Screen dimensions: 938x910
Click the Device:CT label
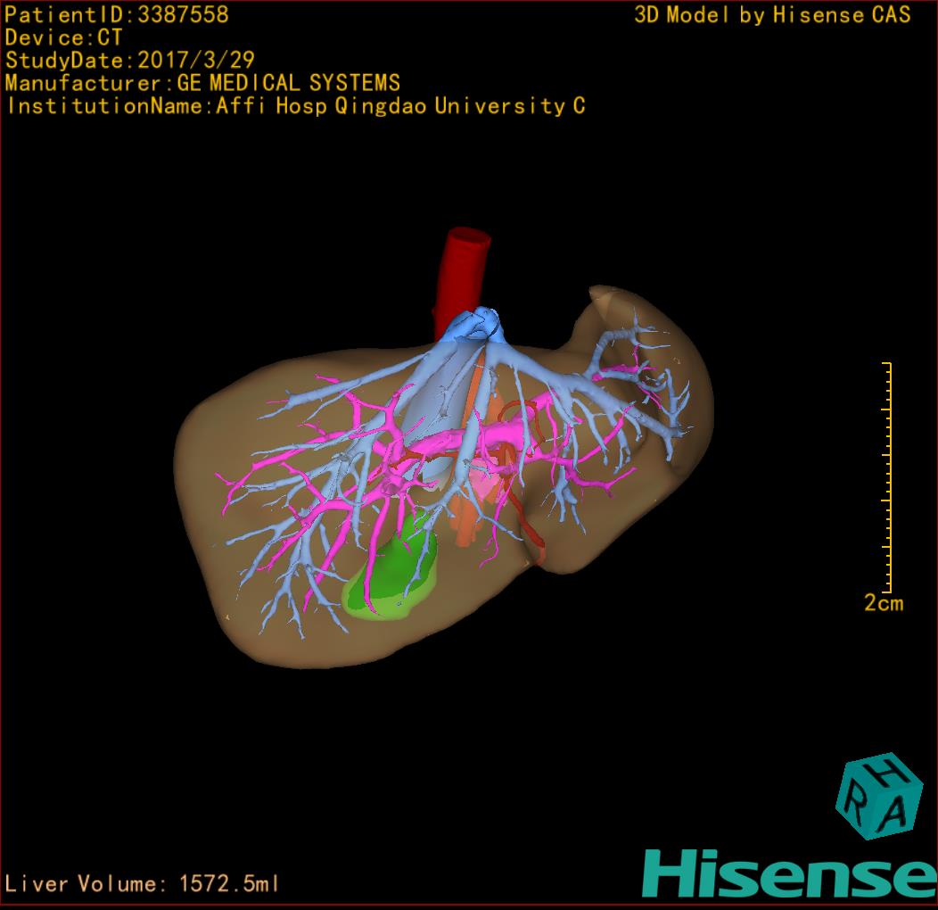point(63,37)
